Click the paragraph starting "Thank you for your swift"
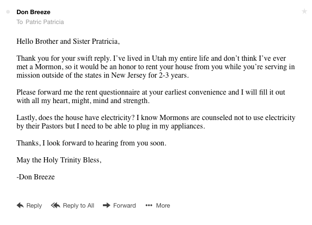Viewport: 312px width, 225px height. [151, 67]
